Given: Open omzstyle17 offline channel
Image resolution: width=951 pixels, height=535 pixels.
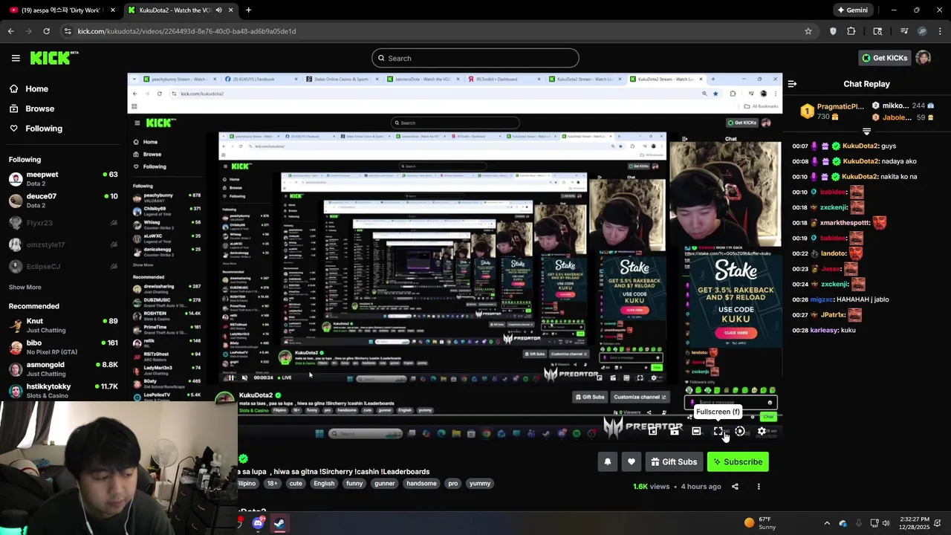Looking at the screenshot, I should click(x=63, y=244).
